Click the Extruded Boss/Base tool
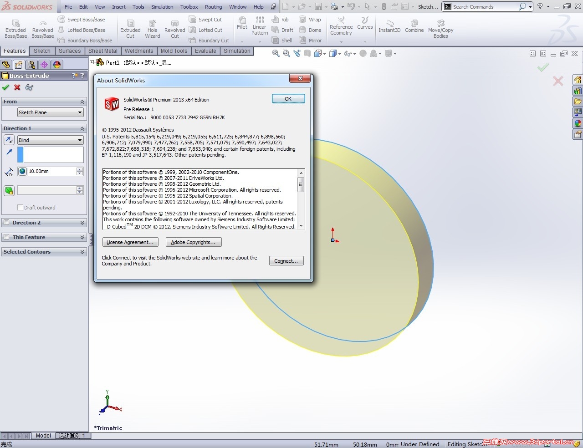This screenshot has height=448, width=583. pyautogui.click(x=16, y=29)
